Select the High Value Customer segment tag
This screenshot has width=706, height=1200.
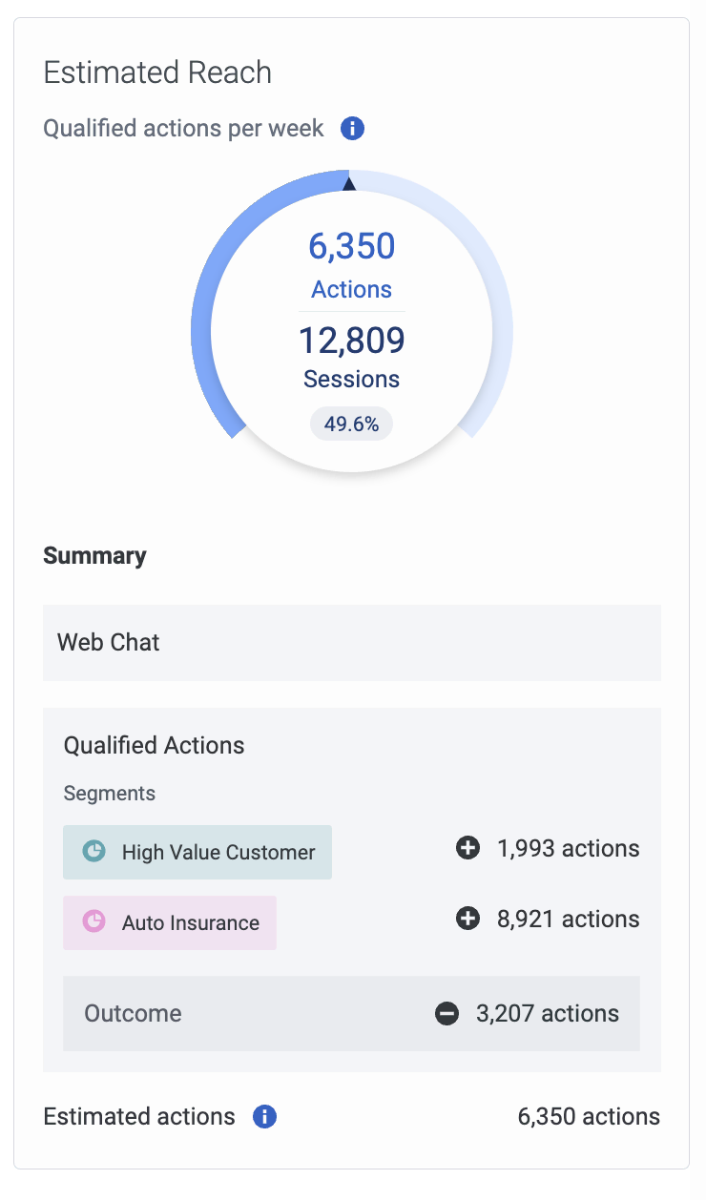197,852
